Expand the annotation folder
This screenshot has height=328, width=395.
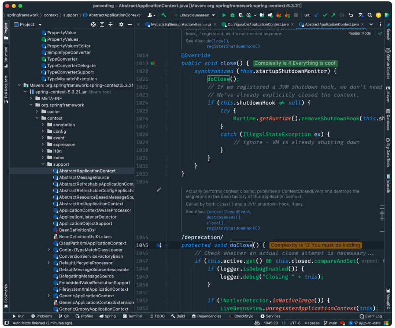click(43, 125)
